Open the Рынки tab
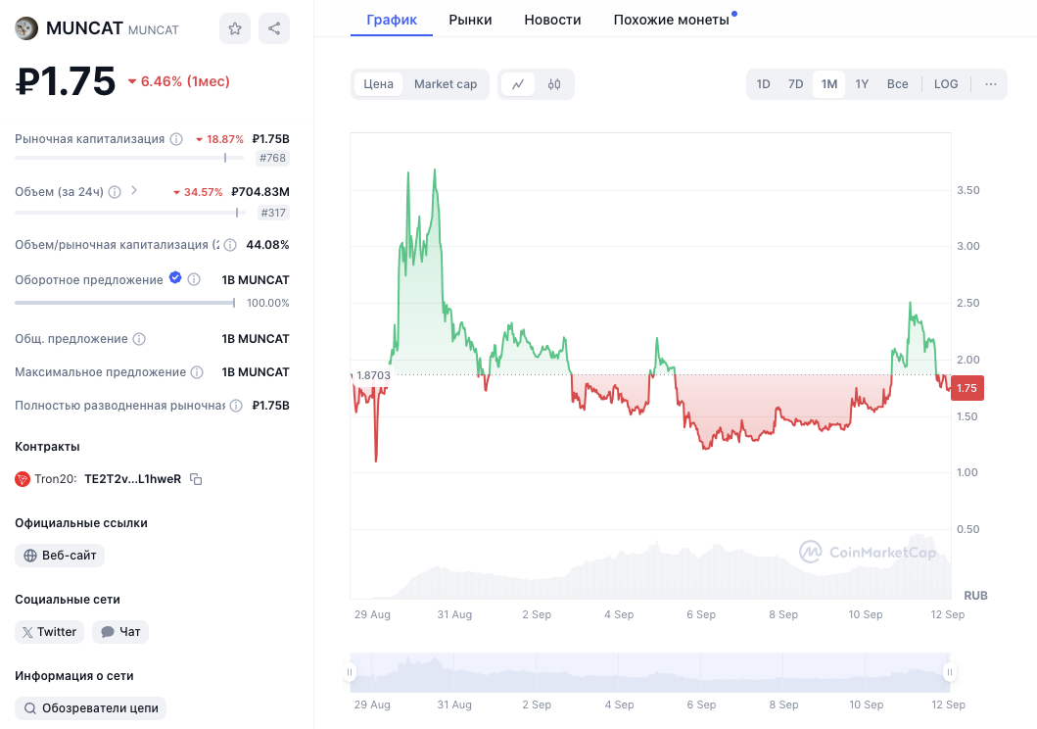The image size is (1037, 729). click(x=470, y=20)
